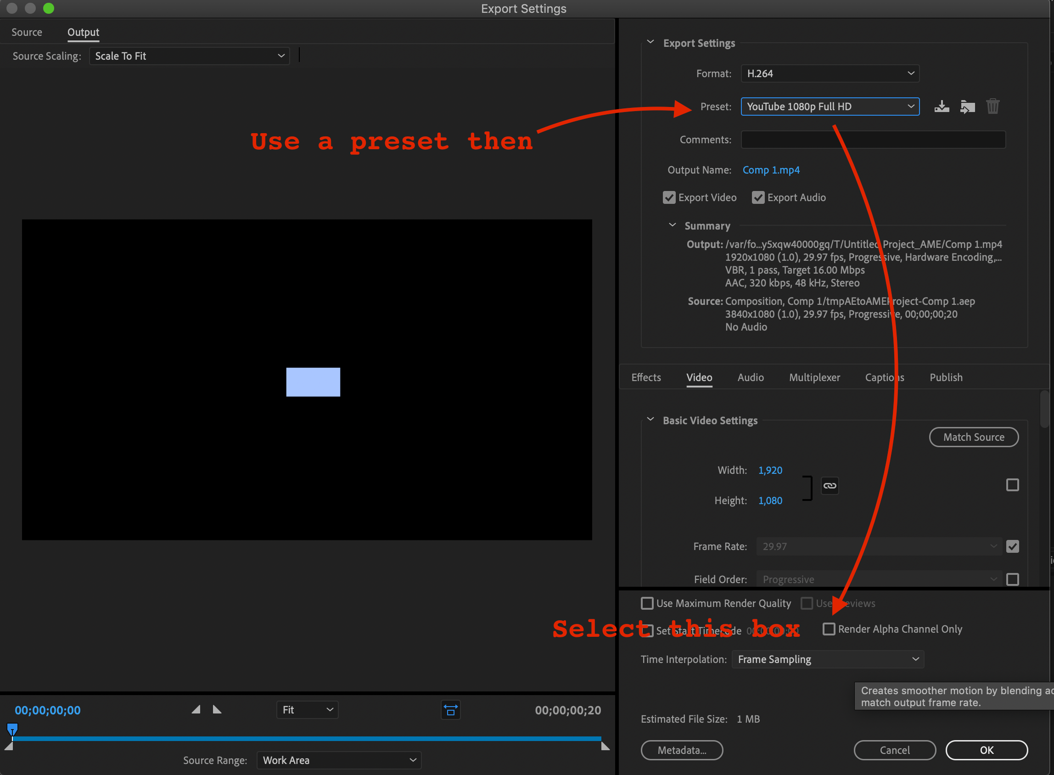Enable Use Maximum Render Quality

coord(647,603)
